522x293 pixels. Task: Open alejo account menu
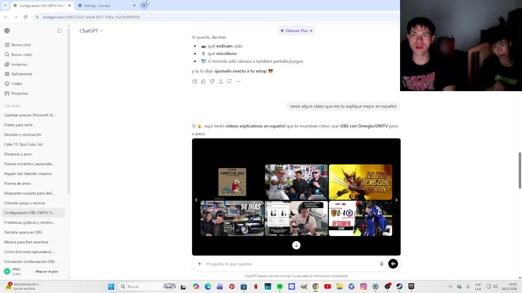pyautogui.click(x=16, y=271)
